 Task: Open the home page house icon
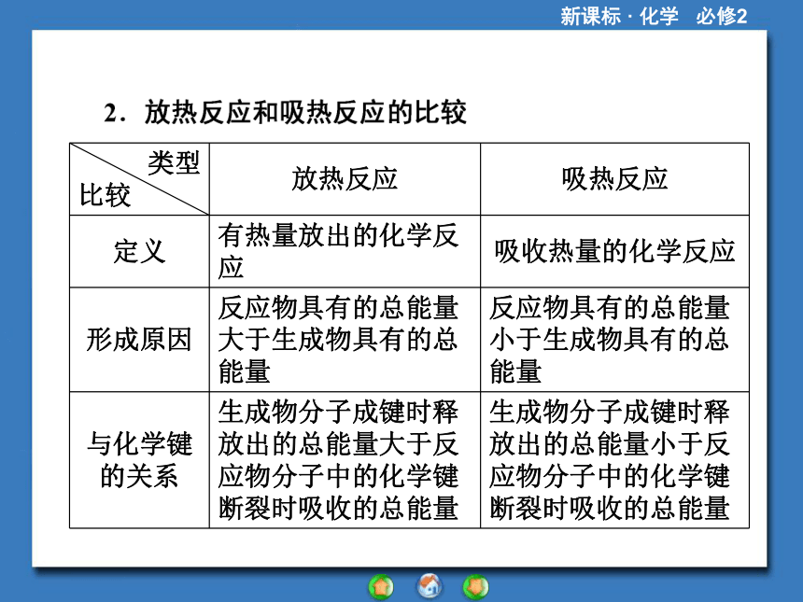(430, 587)
